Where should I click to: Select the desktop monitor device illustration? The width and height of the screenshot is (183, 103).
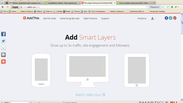[x=87, y=70]
